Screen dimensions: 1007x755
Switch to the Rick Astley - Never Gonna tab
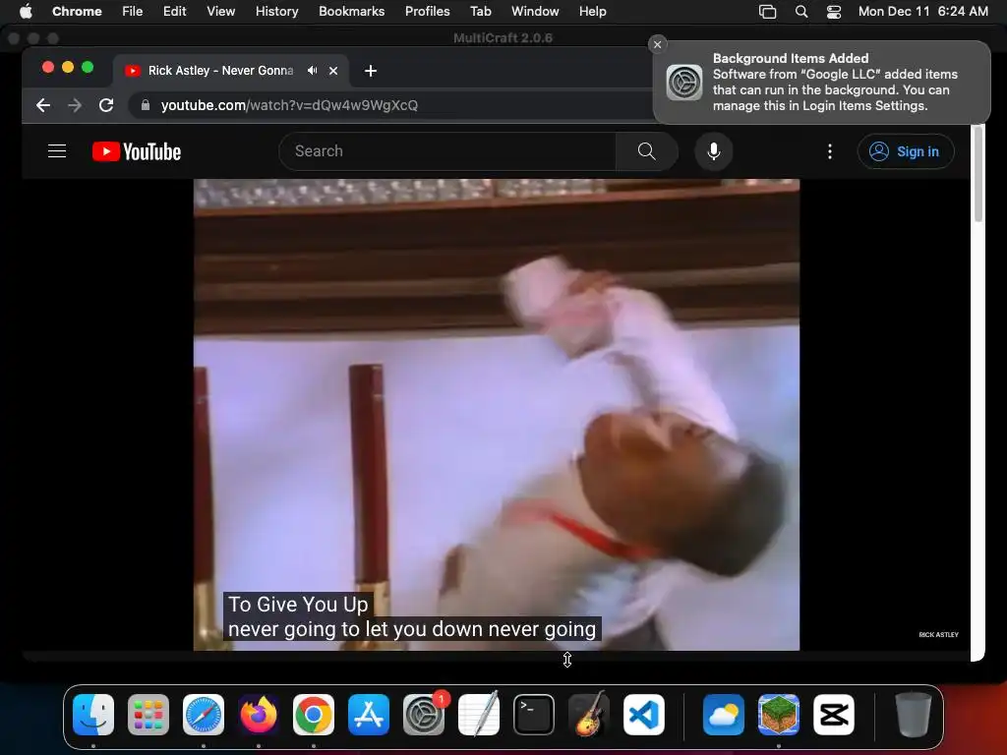pyautogui.click(x=220, y=71)
